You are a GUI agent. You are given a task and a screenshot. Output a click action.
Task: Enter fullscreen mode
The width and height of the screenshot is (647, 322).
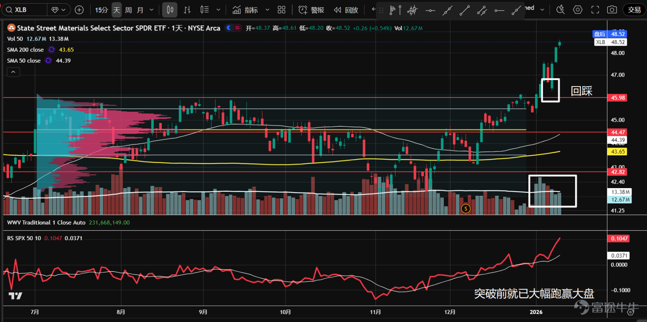[595, 10]
